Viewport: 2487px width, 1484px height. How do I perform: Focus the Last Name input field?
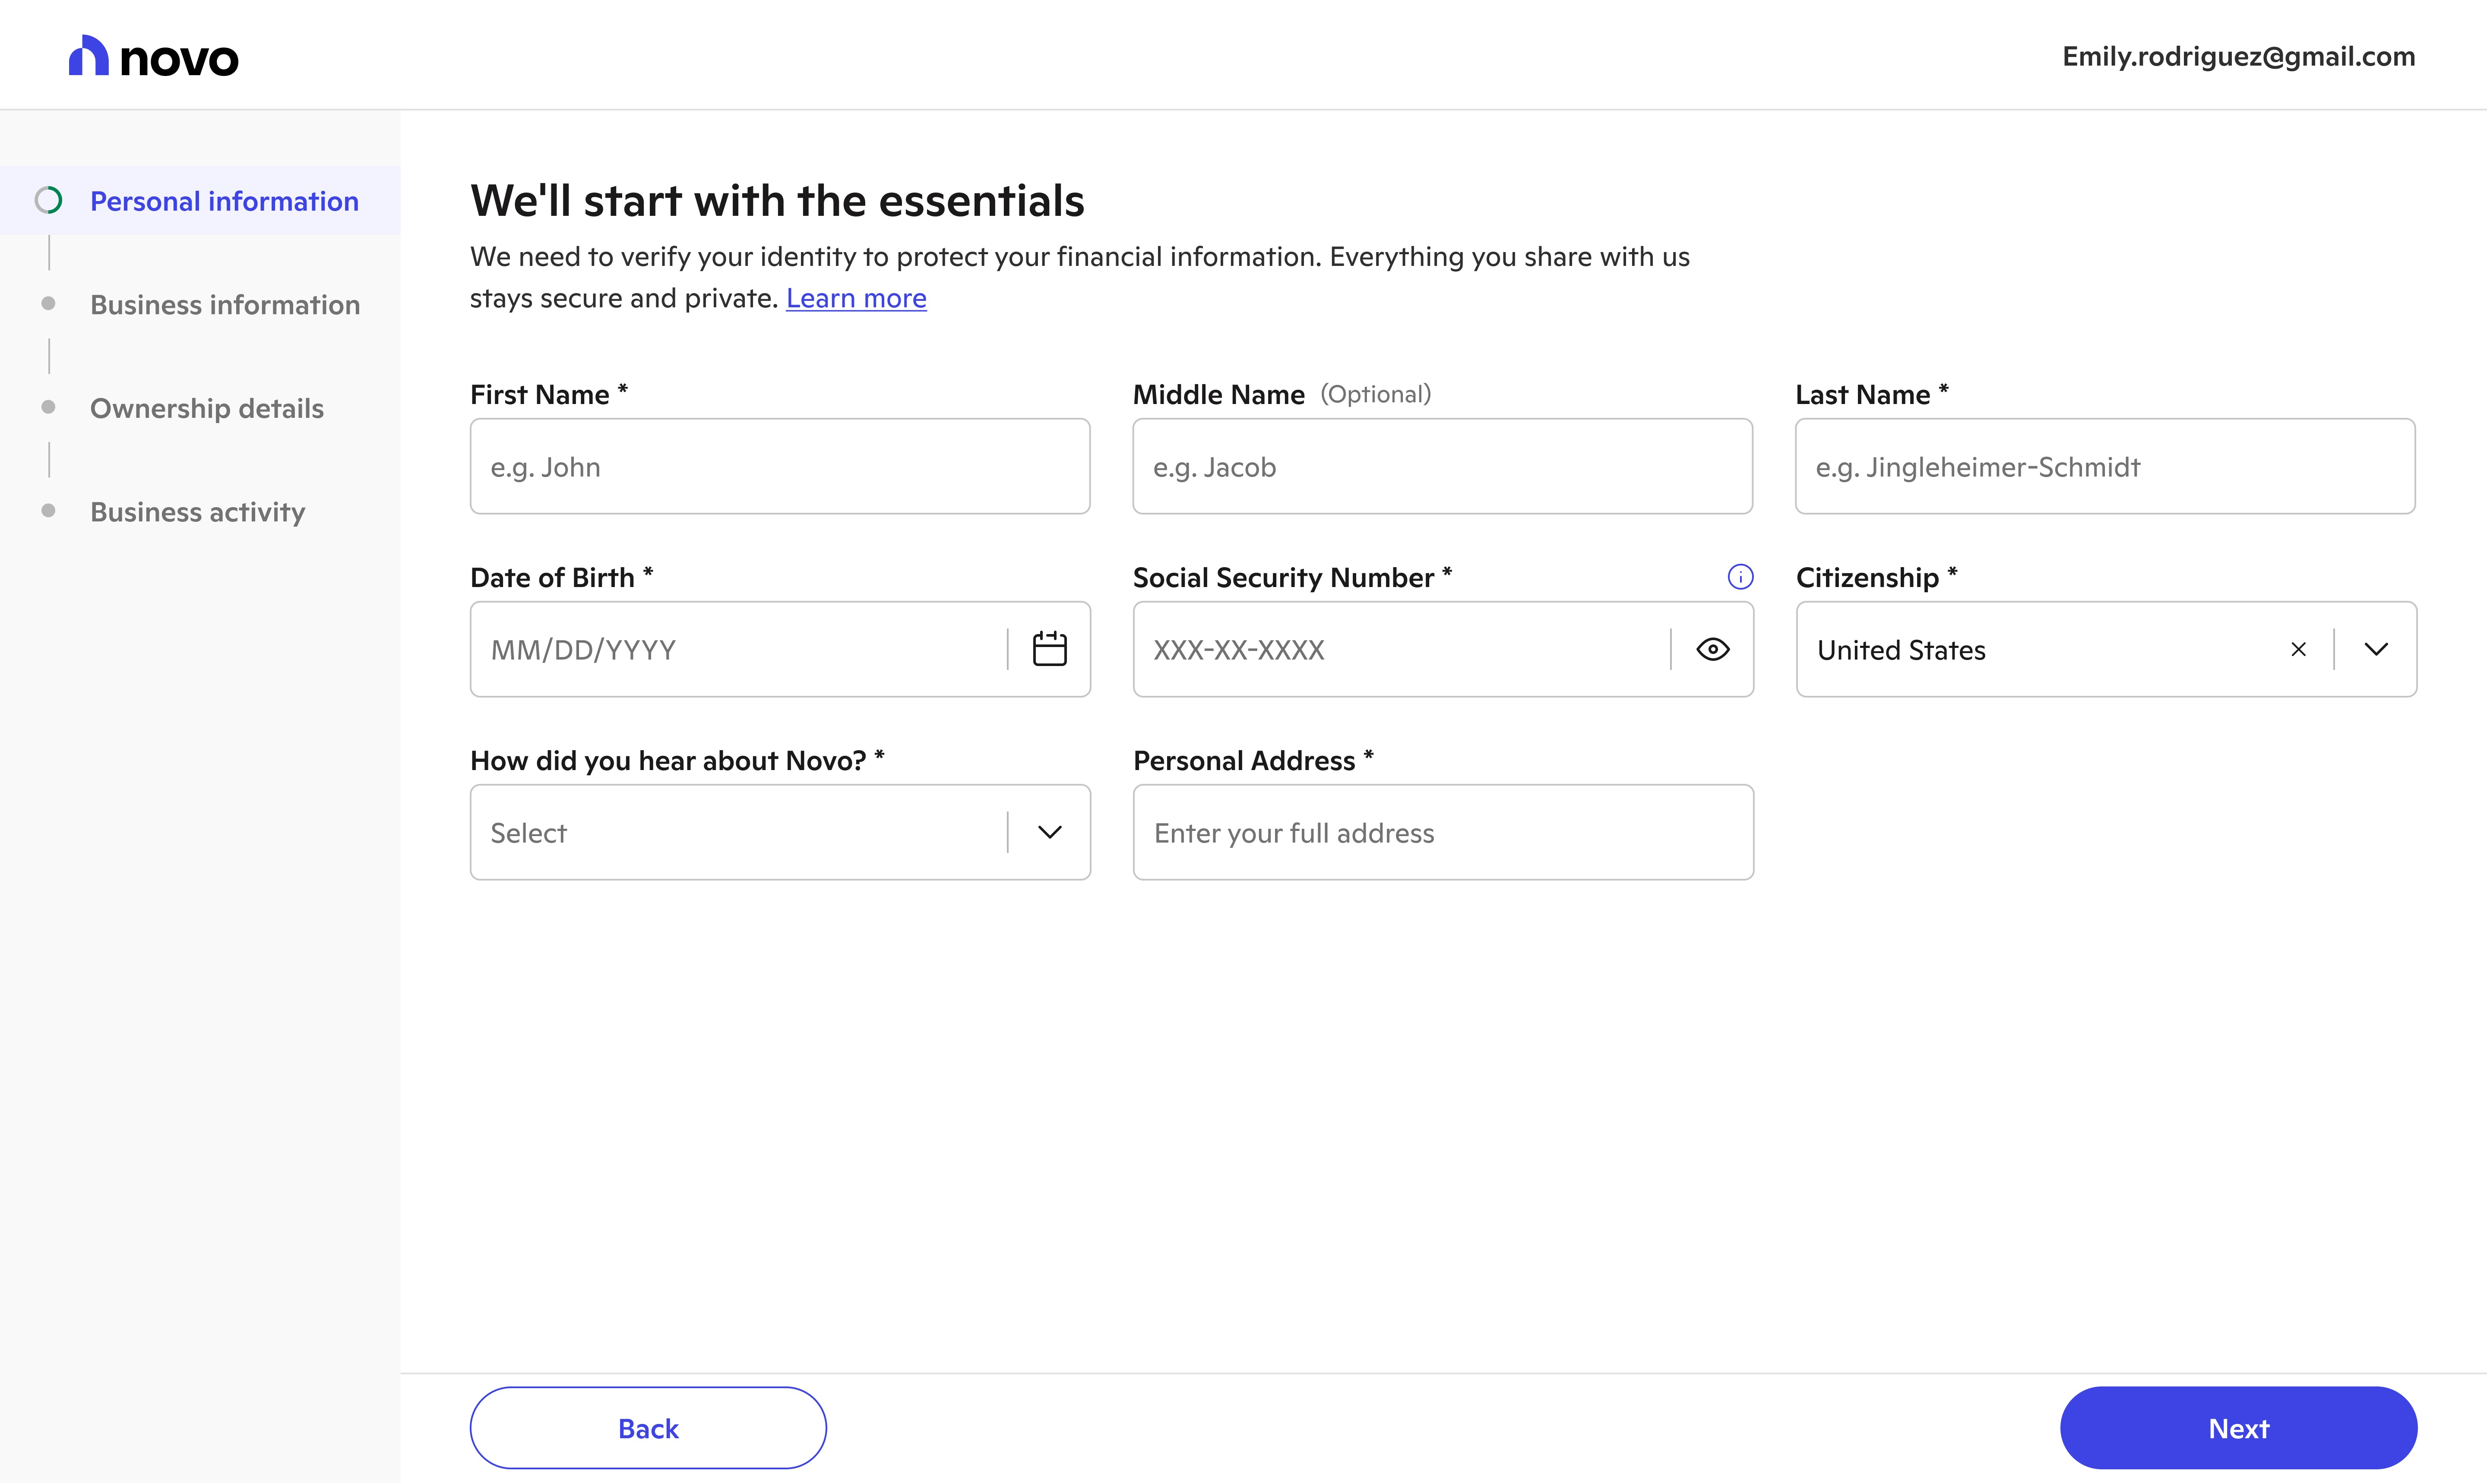pyautogui.click(x=2105, y=466)
